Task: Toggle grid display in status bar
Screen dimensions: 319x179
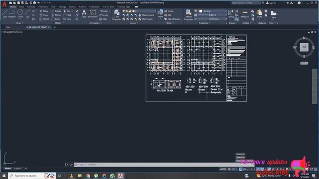Action: click(229, 169)
